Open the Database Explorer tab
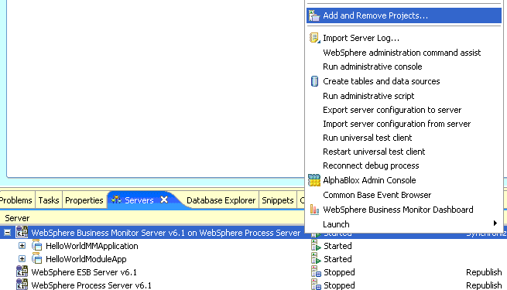This screenshot has width=507, height=290. tap(221, 200)
